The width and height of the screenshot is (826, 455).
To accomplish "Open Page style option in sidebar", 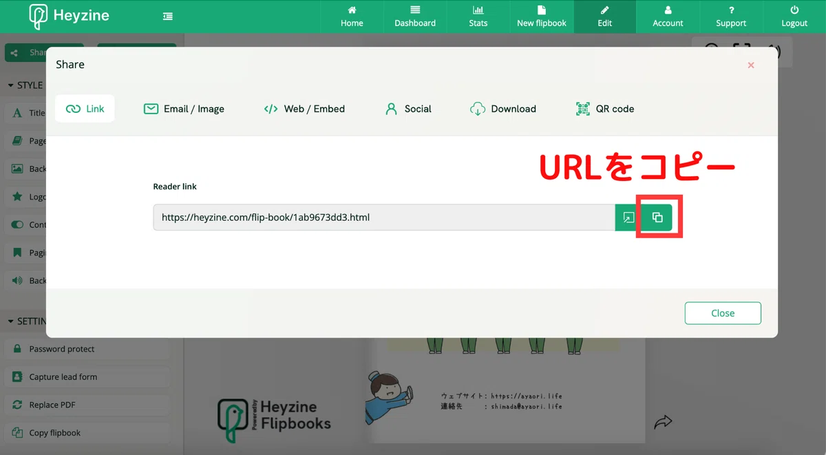I will click(26, 141).
